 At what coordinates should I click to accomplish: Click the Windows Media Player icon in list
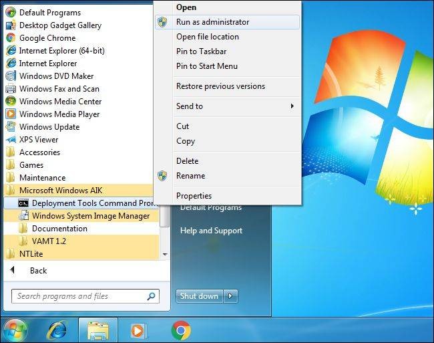[x=11, y=114]
